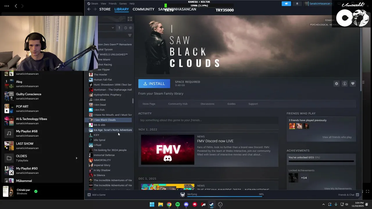Click the Add a Game plus icon
The image size is (372, 209).
[x=89, y=195]
